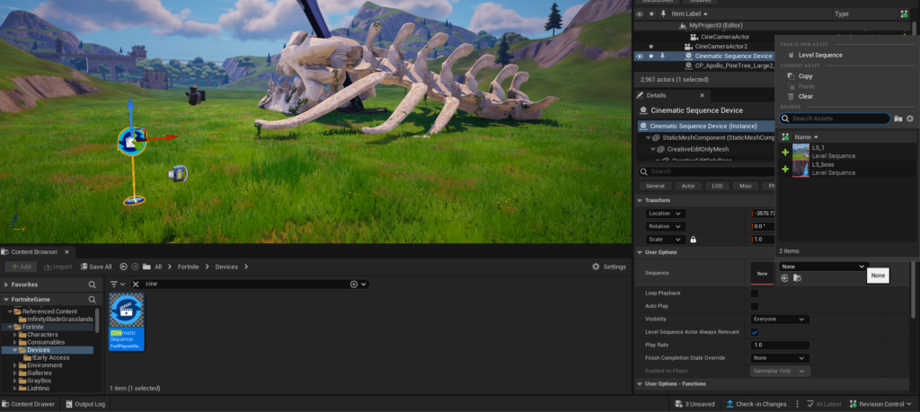This screenshot has height=412, width=920.
Task: Close the Content Browser tab
Action: [x=66, y=252]
